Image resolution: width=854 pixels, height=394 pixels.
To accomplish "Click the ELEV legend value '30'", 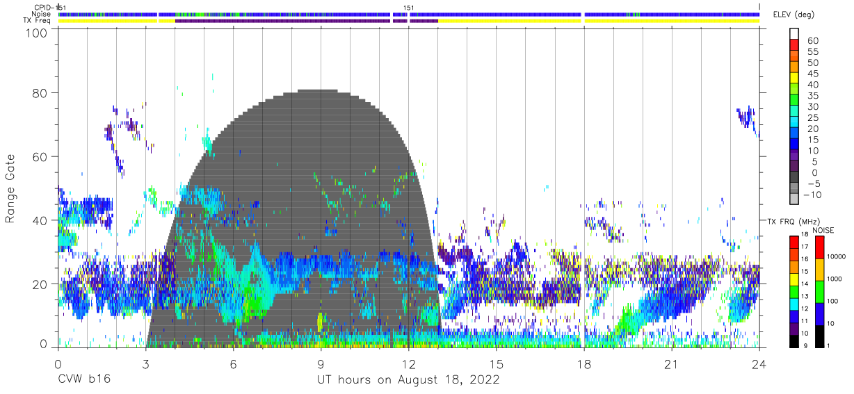I will click(812, 106).
